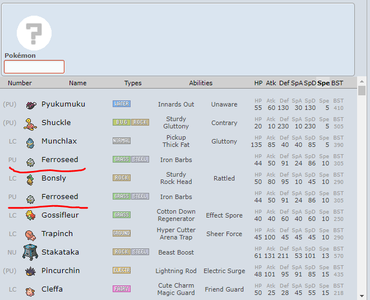Click the Beast Boost ability text
The width and height of the screenshot is (370, 300).
176,252
